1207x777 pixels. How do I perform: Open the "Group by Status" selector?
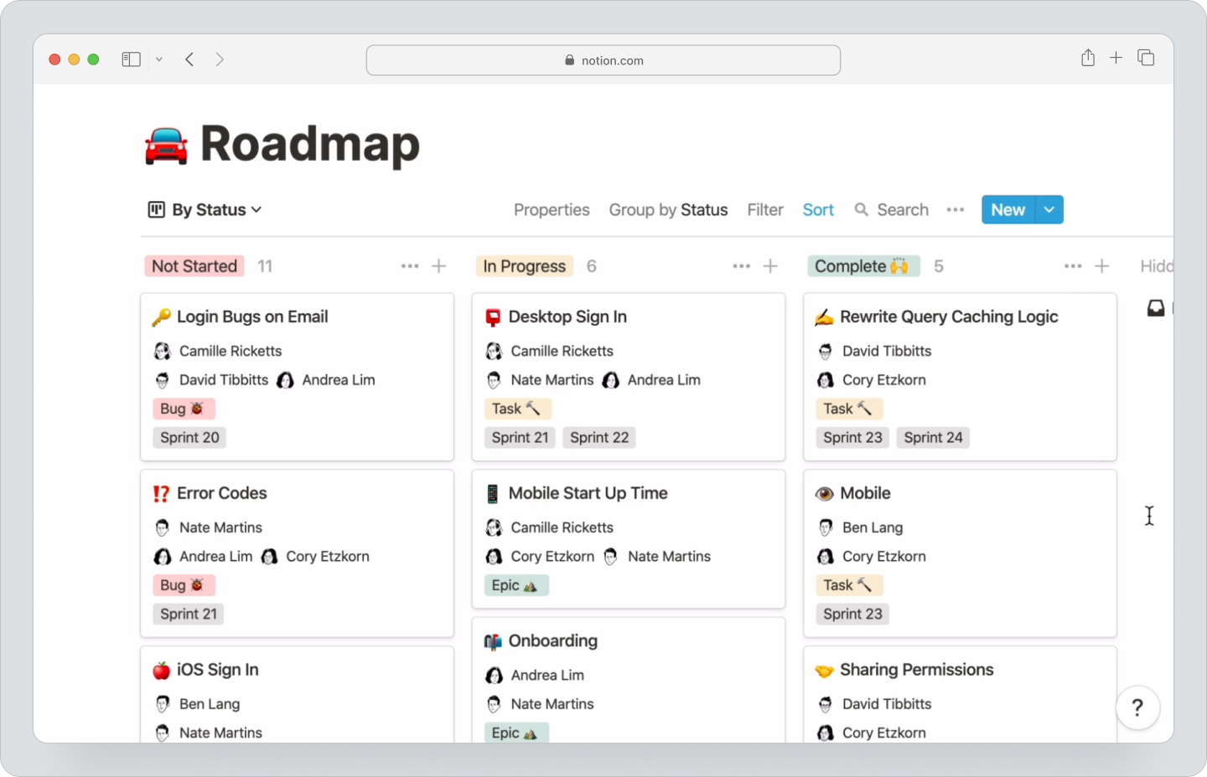[668, 209]
